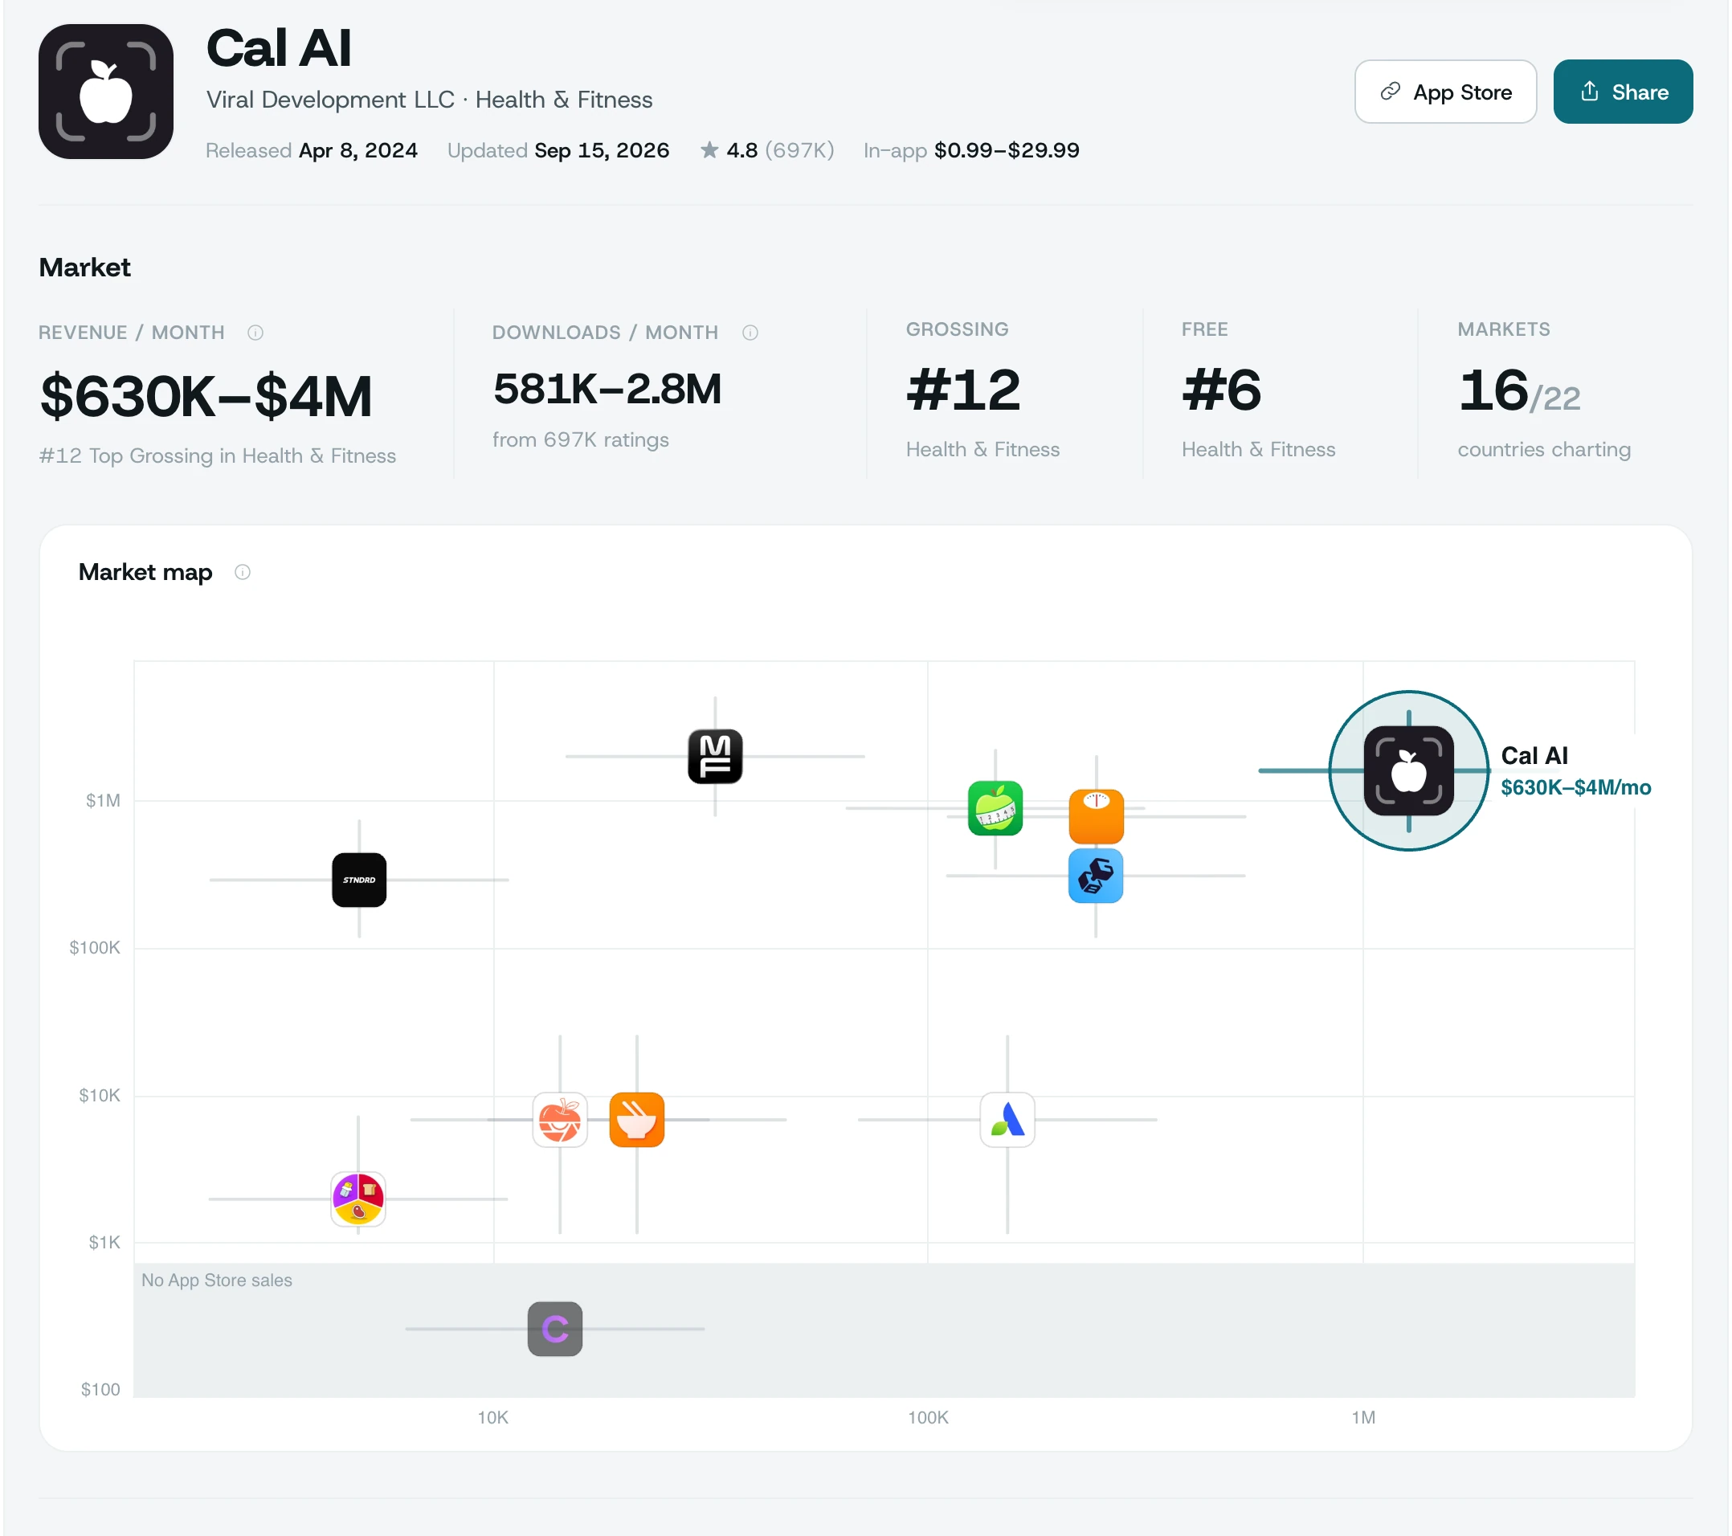
Task: Click the Released Apr 8, 2024 text
Action: coord(312,150)
